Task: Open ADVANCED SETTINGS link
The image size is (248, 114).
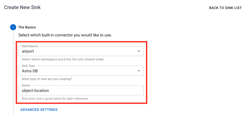Action: (x=39, y=109)
